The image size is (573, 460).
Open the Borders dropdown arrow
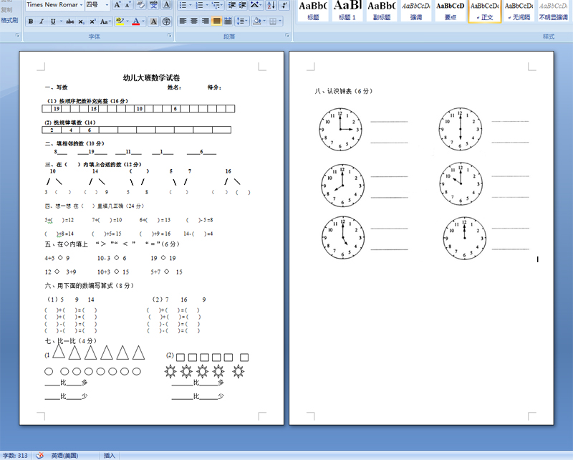(280, 21)
